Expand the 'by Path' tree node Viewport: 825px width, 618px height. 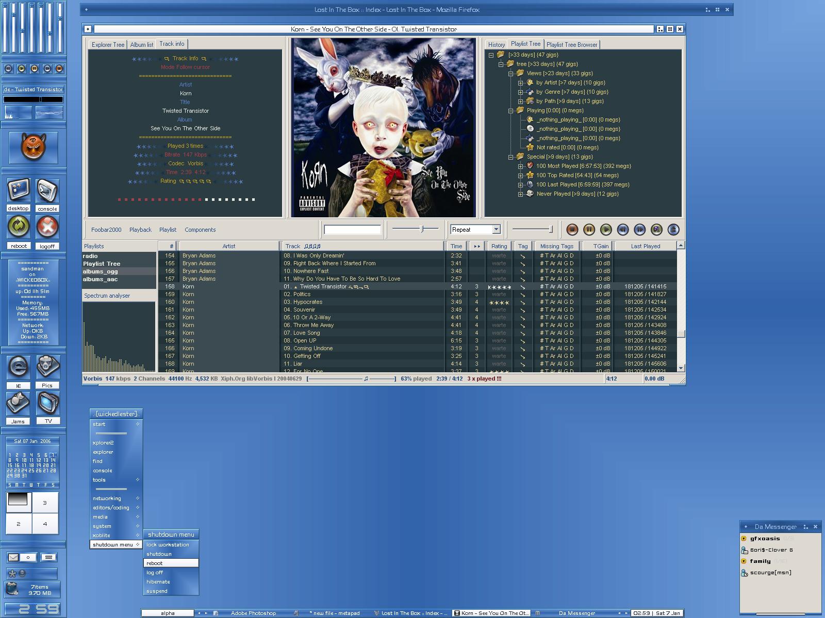[x=520, y=101]
